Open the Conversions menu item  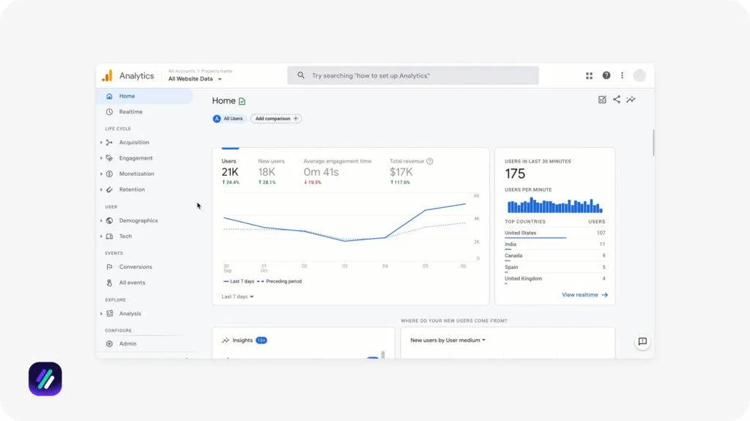(144, 267)
